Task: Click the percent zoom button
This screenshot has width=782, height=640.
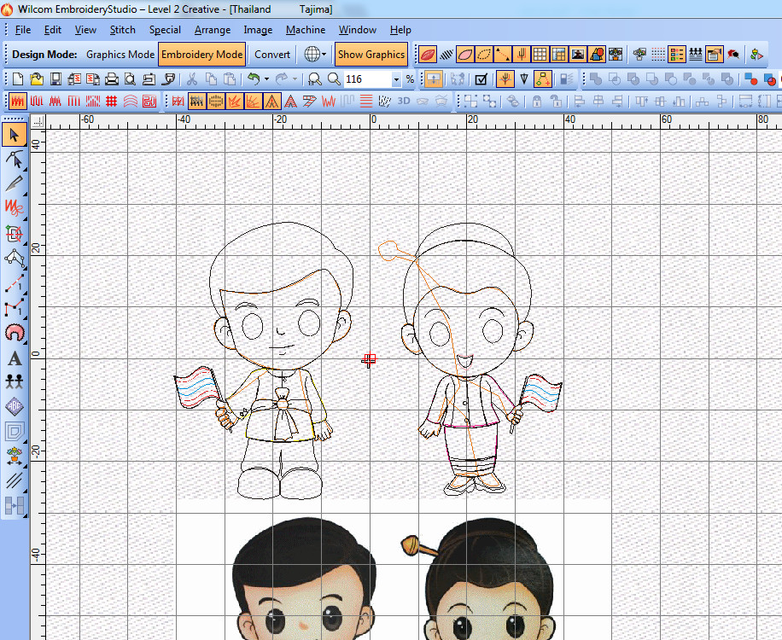Action: [410, 79]
